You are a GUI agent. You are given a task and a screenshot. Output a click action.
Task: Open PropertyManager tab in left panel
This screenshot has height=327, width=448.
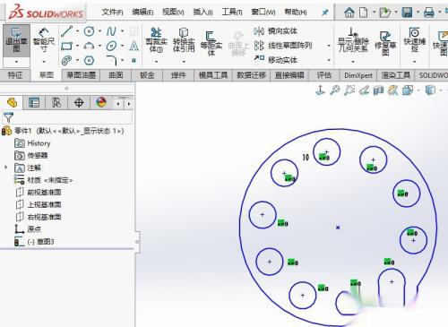[34, 103]
